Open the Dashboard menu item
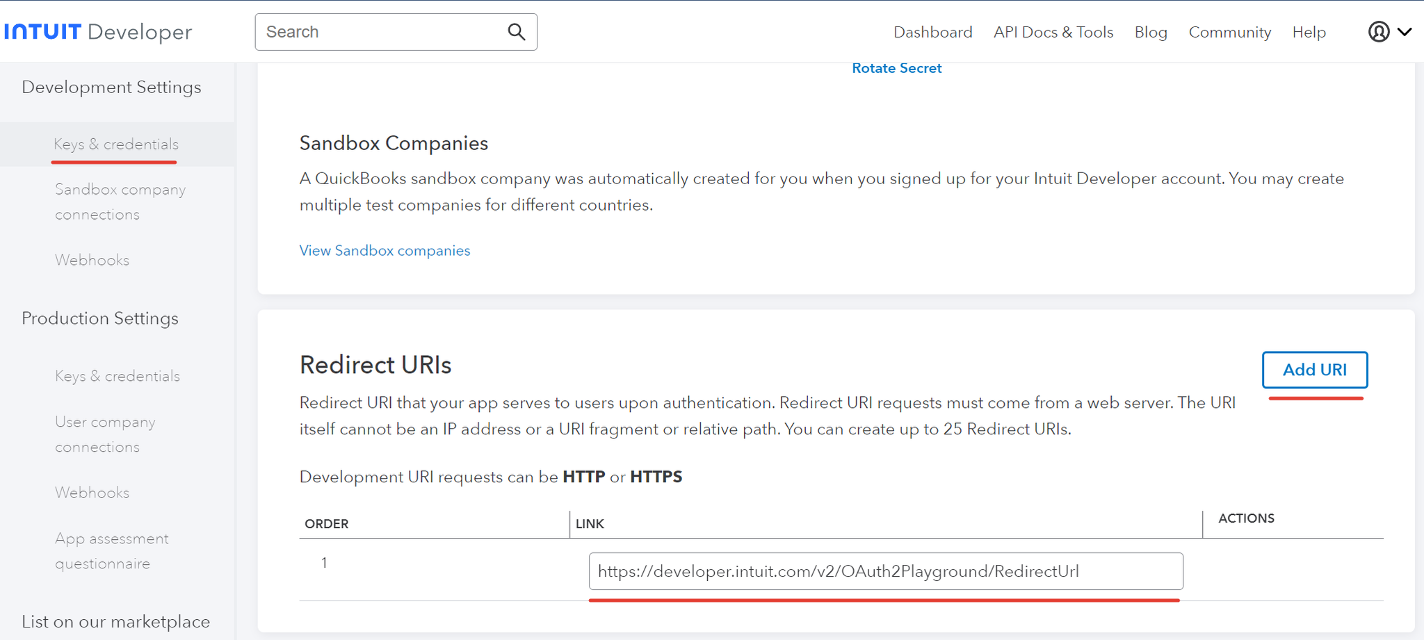Viewport: 1424px width, 640px height. tap(932, 32)
